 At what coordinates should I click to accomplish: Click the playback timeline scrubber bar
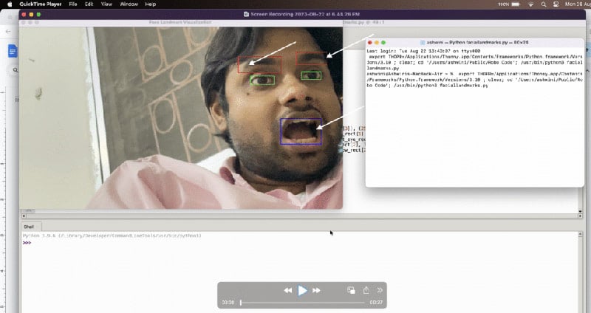[302, 303]
